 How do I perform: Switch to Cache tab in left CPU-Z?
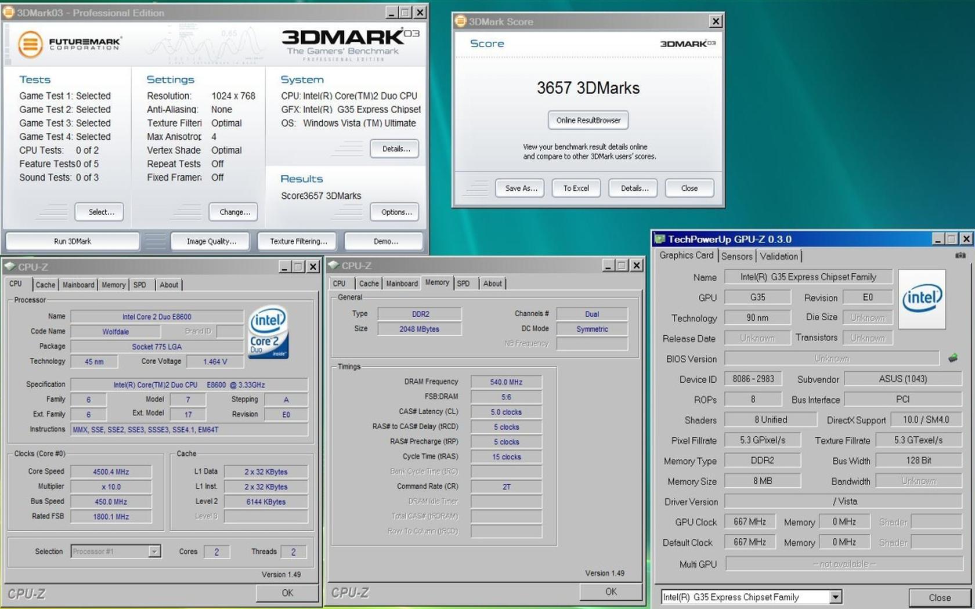(45, 285)
